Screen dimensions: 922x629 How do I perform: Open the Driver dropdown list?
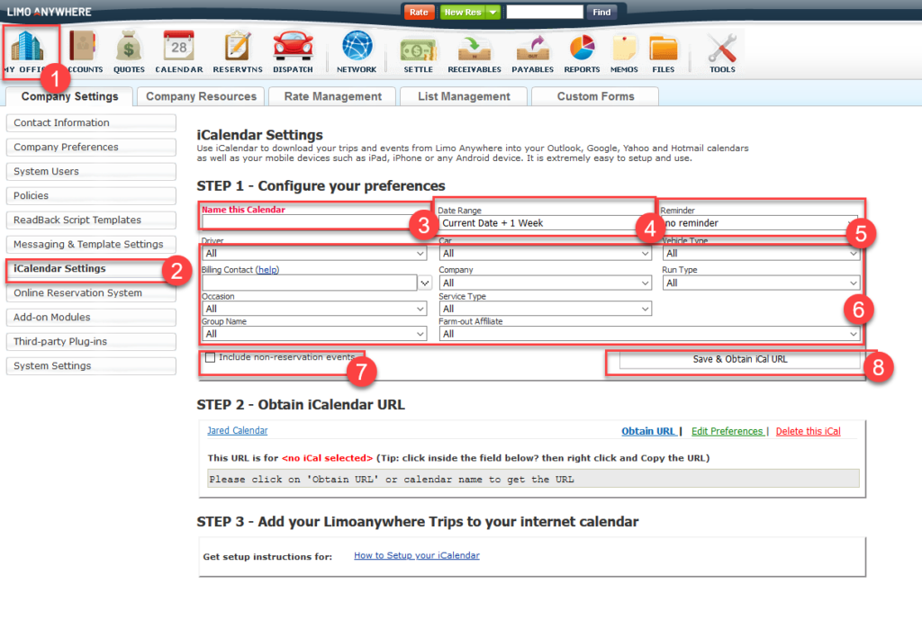tap(314, 255)
